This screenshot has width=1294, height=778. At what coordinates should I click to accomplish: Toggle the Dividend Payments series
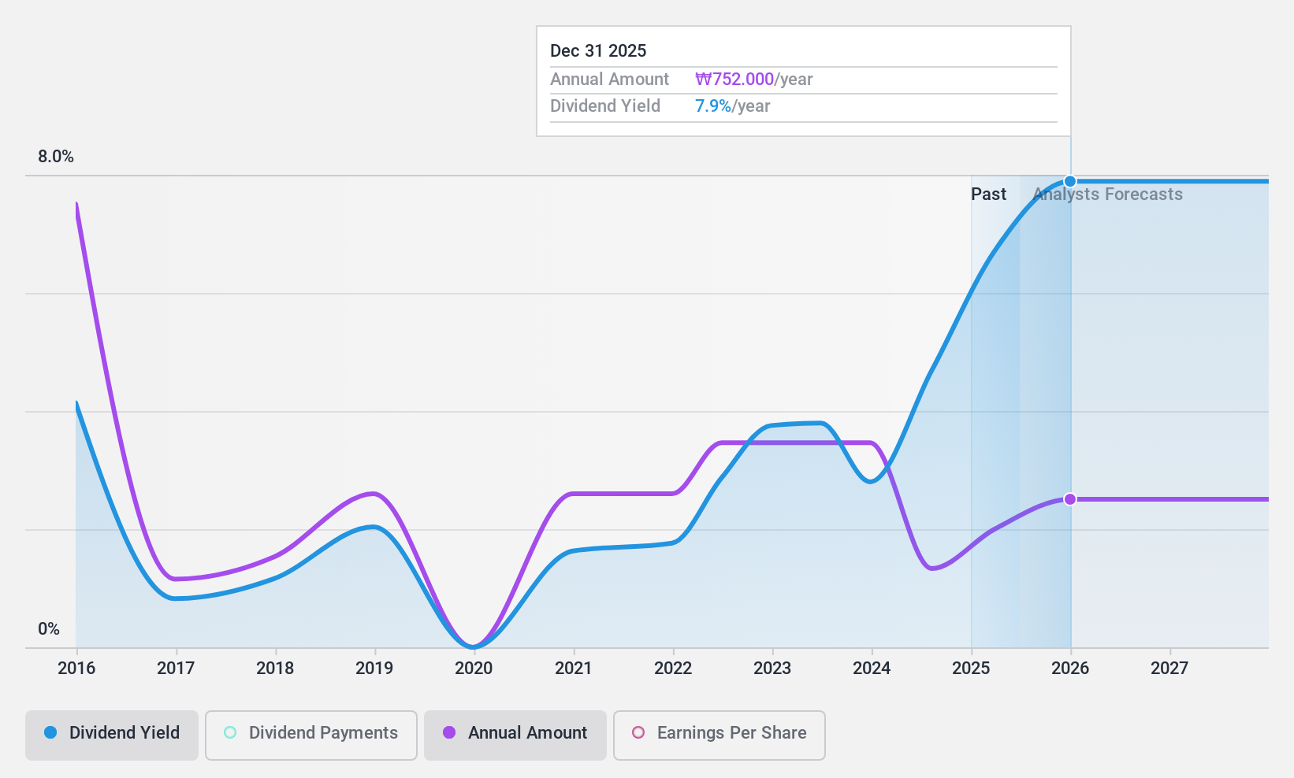[x=311, y=735]
